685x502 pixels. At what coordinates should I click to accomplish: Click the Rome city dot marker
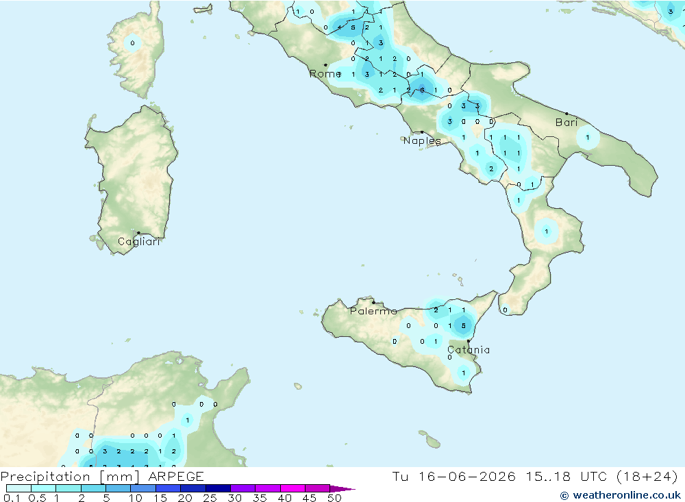point(325,65)
